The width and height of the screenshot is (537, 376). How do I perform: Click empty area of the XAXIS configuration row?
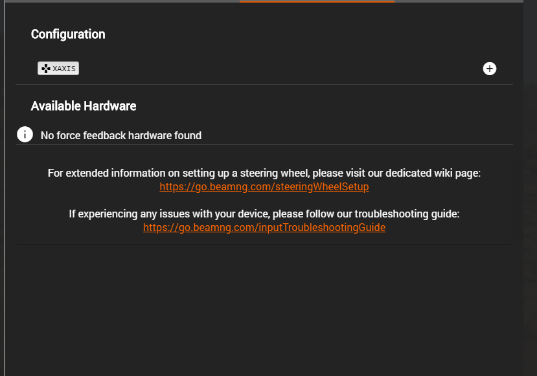tap(274, 69)
